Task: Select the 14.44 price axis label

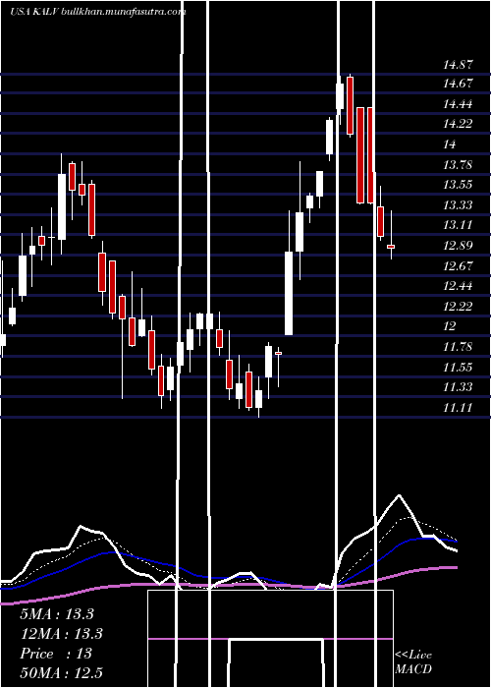Action: (458, 104)
